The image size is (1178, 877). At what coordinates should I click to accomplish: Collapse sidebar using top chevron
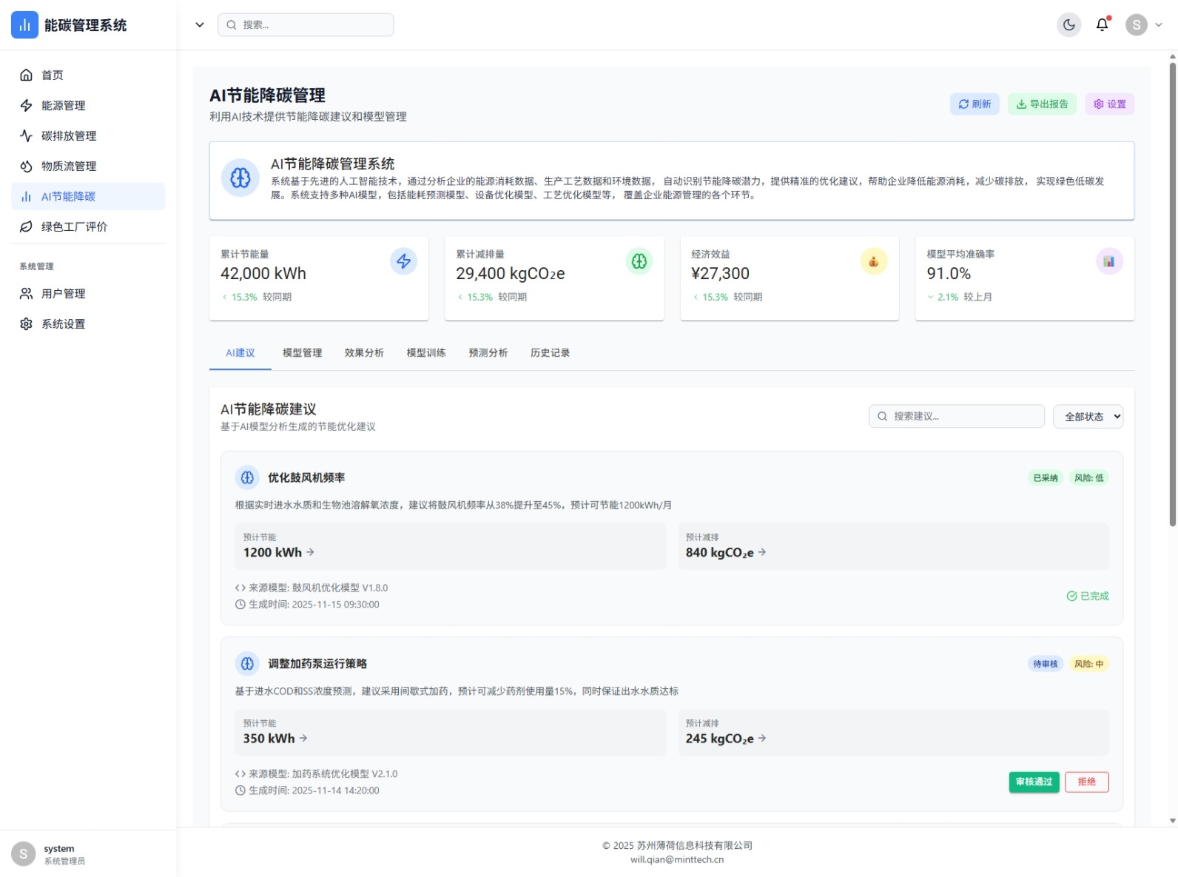tap(199, 25)
